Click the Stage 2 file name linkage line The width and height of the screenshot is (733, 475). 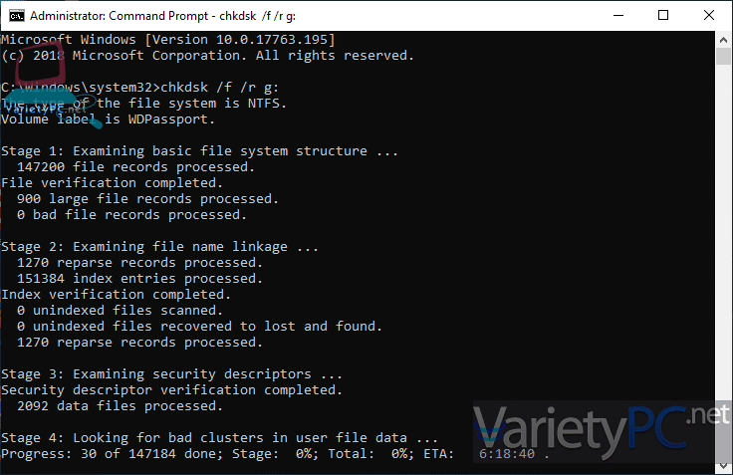159,246
